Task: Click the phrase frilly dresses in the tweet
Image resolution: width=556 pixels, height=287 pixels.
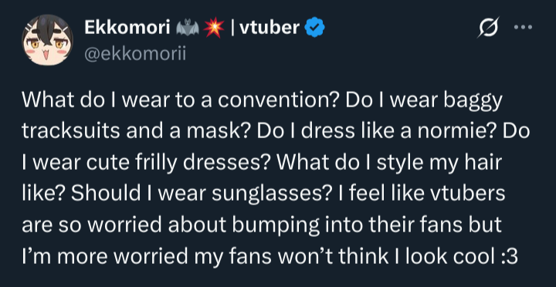Action: click(198, 164)
